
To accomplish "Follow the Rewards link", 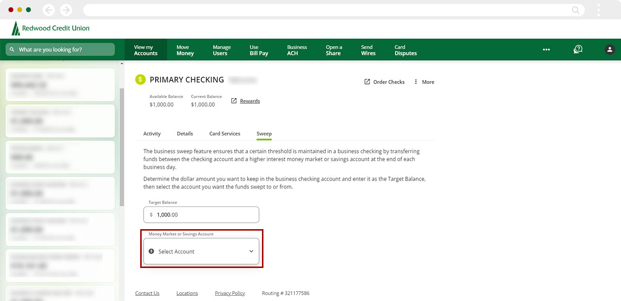I will point(250,101).
